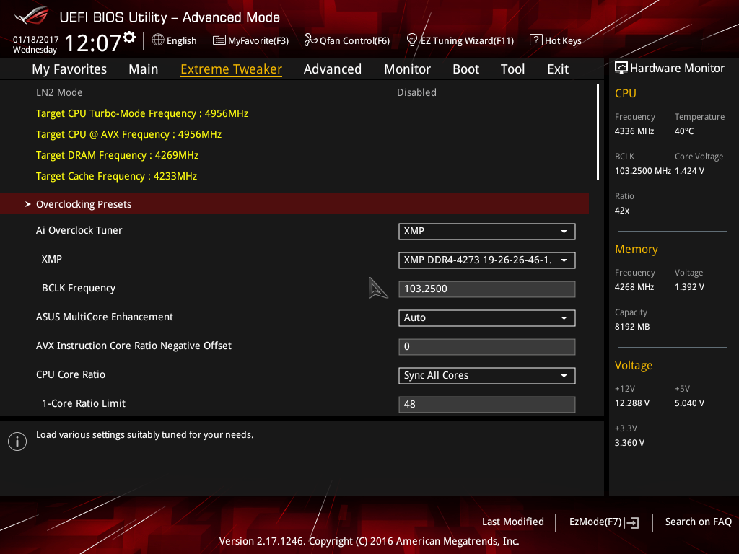The image size is (739, 554).
Task: Click the BCLK 103.2500 MHz monitor value
Action: [643, 170]
